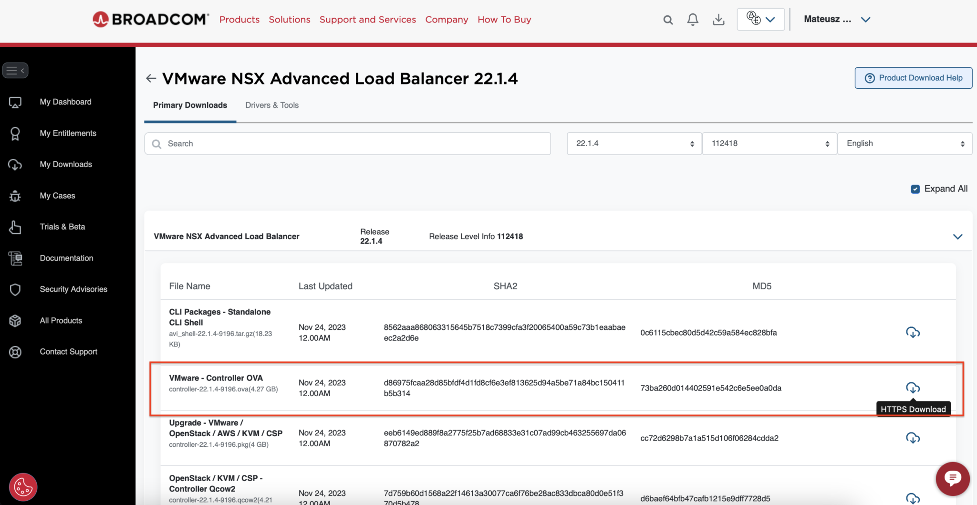The width and height of the screenshot is (977, 505).
Task: Click the header download tray icon
Action: [718, 20]
